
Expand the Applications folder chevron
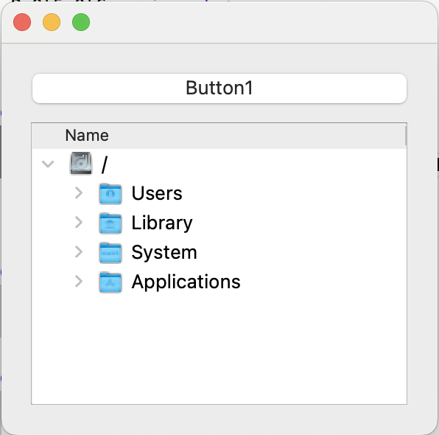pyautogui.click(x=79, y=282)
